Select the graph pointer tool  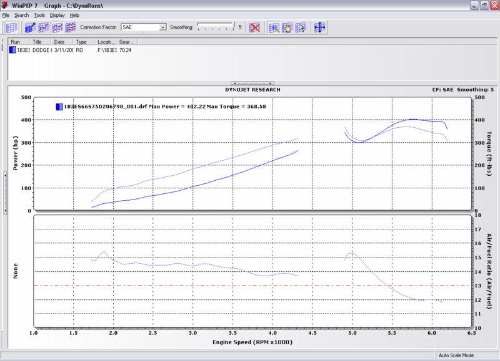tap(301, 27)
